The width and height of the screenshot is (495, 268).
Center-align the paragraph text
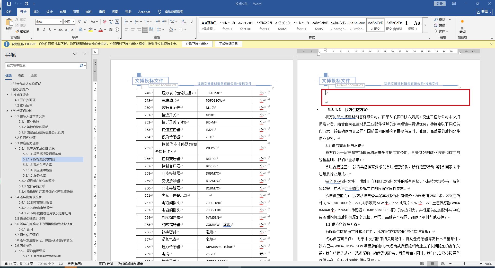point(133,30)
